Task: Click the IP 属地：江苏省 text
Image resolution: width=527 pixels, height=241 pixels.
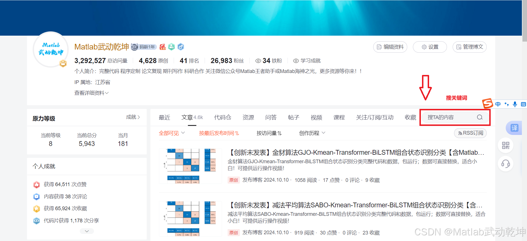Action: 92,82
